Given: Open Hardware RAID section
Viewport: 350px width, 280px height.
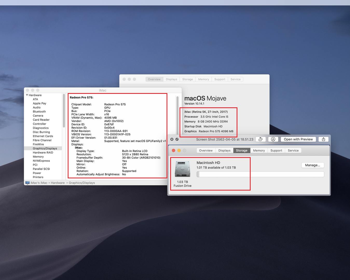Looking at the screenshot, I should [x=43, y=153].
